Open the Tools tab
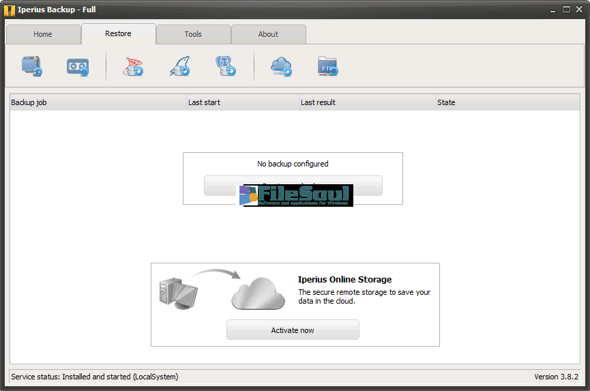The height and width of the screenshot is (391, 590). click(x=193, y=34)
